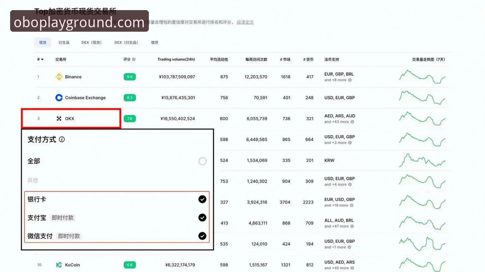
Task: Click the 阅读全文 link
Action: coord(245,22)
